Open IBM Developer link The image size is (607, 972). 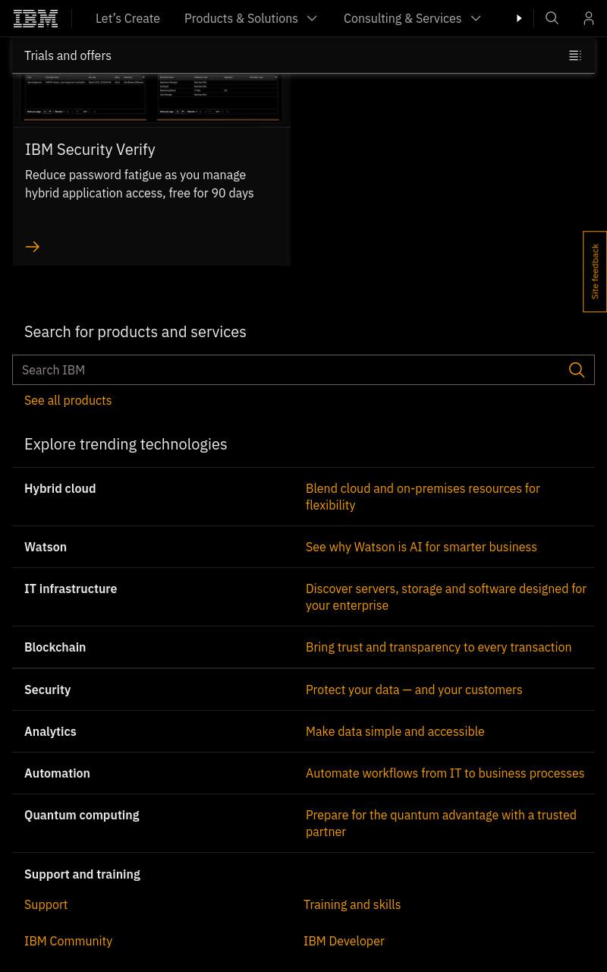tap(344, 941)
